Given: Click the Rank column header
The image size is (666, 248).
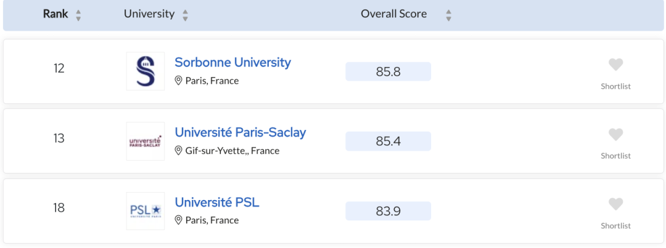Looking at the screenshot, I should 55,14.
